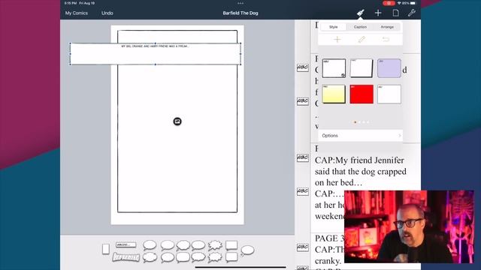Switch to the Caption tab
The image size is (481, 270).
coord(360,27)
